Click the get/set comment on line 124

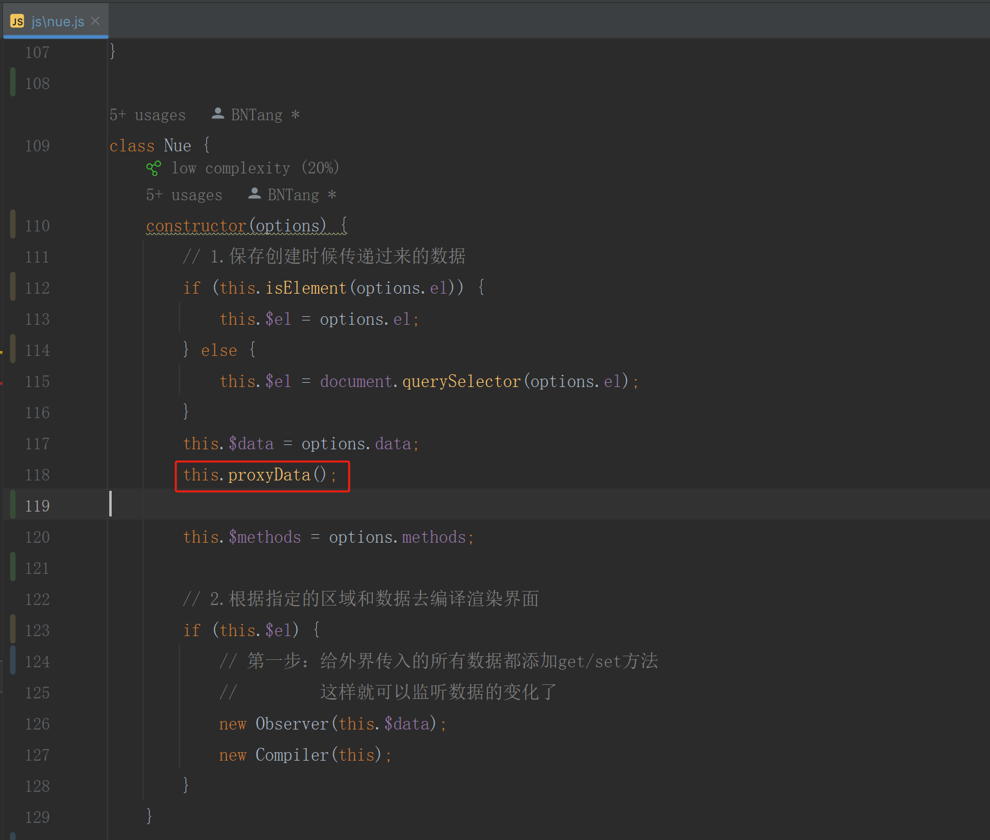tap(439, 661)
